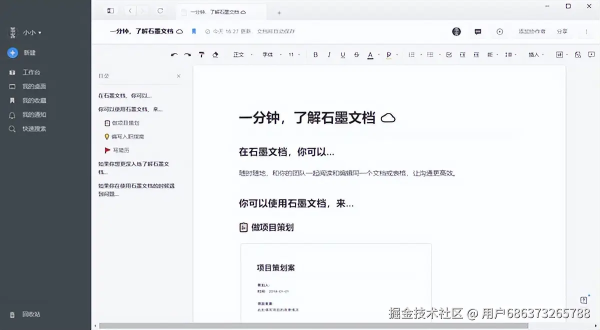Click the circular target icon in header
Image resolution: width=600 pixels, height=330 pixels.
[x=499, y=31]
